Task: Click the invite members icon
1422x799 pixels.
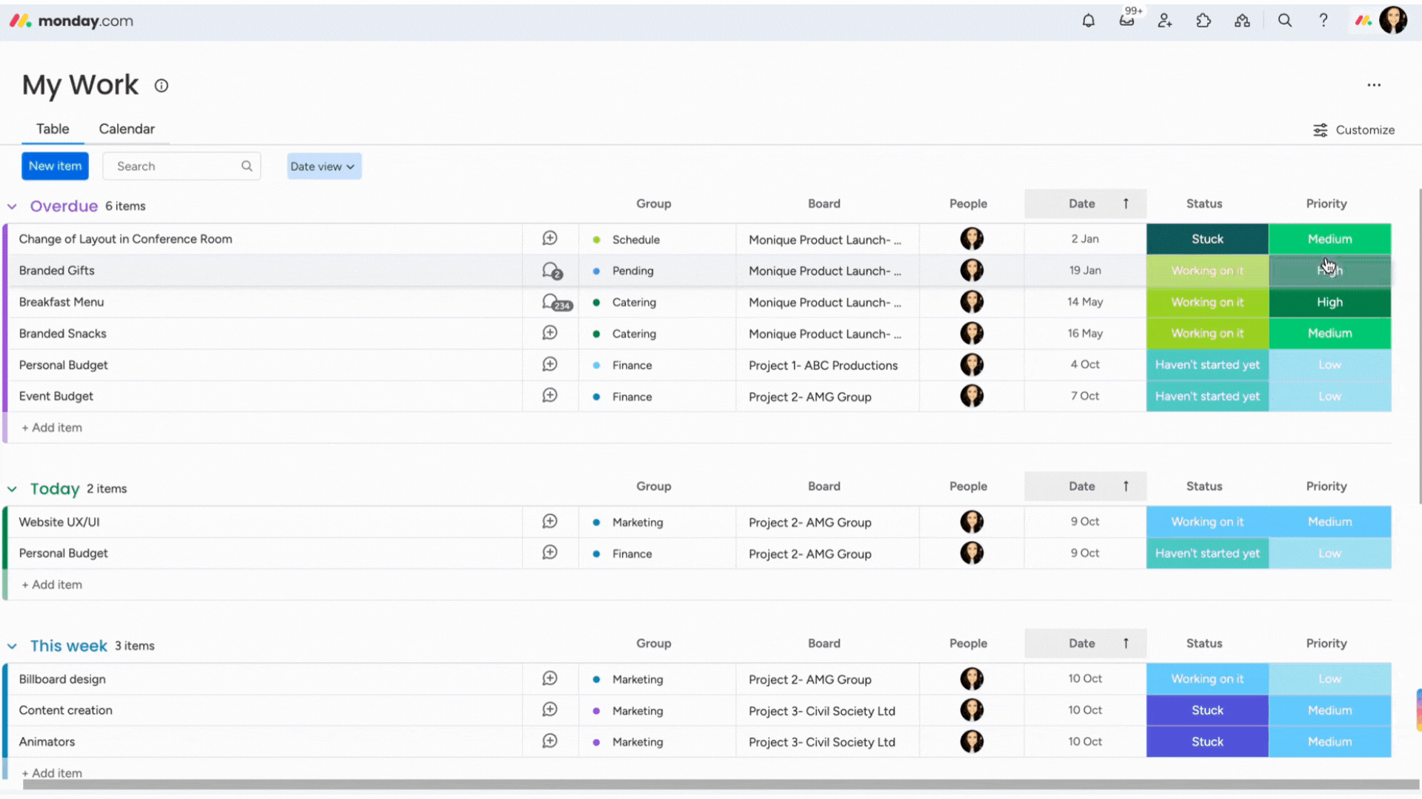Action: (1164, 20)
